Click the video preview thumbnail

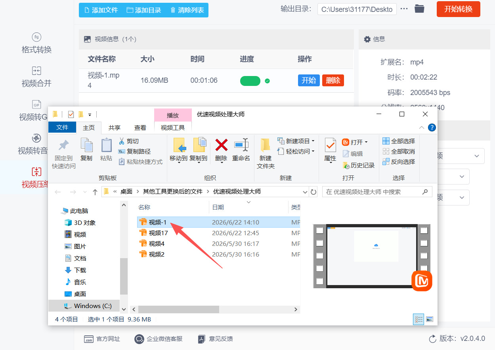tap(372, 256)
